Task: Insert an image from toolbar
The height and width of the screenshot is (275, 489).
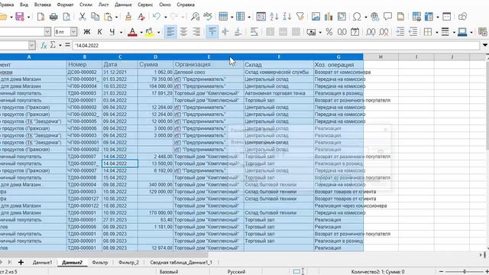Action: (x=316, y=17)
